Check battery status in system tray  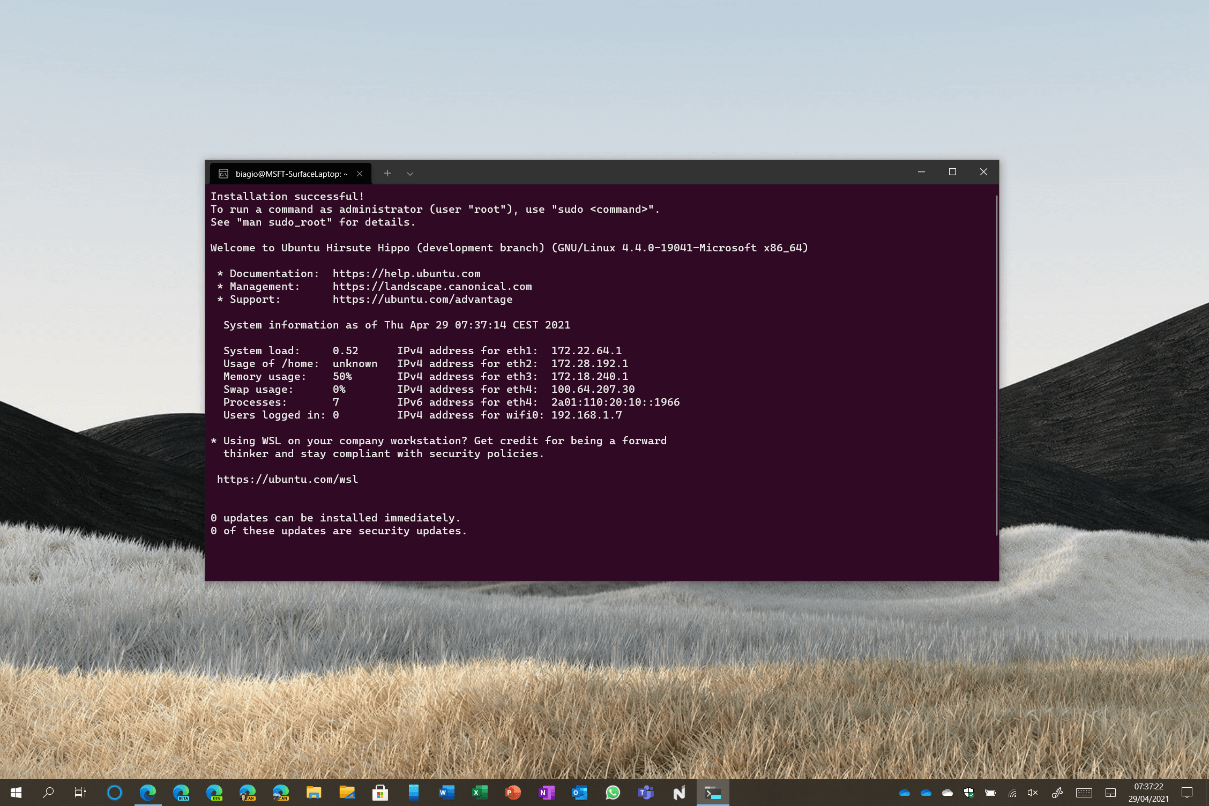[x=990, y=793]
